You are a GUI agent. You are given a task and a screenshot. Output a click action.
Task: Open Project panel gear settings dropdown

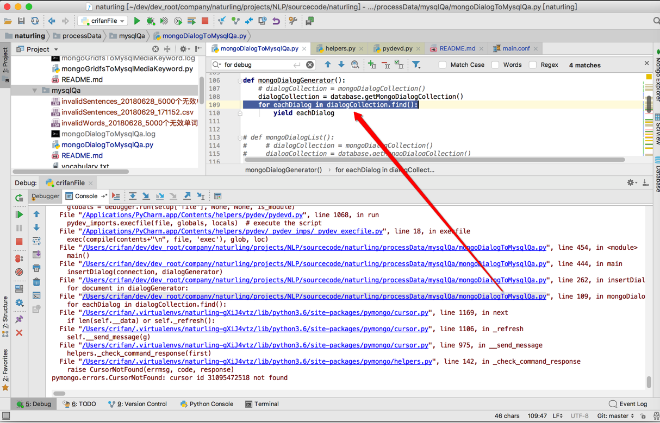184,49
